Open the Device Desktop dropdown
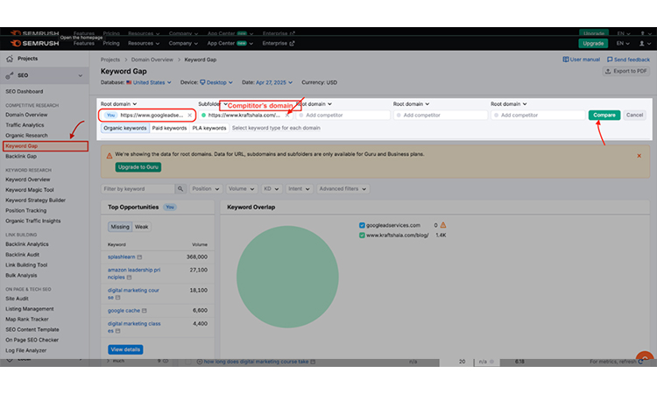 coord(216,82)
